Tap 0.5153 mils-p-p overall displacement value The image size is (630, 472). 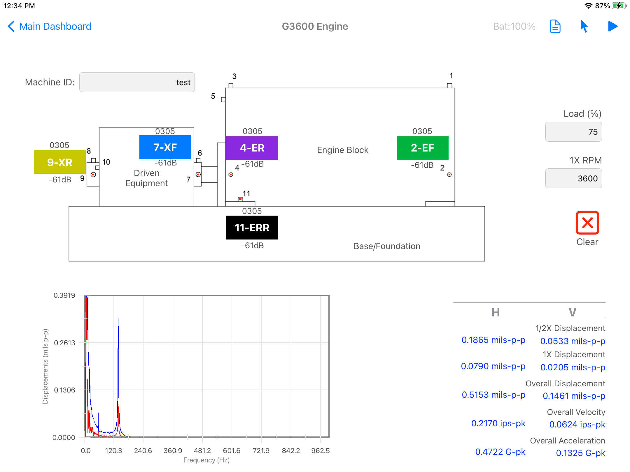point(494,395)
